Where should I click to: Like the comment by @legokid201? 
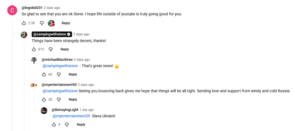point(24,23)
